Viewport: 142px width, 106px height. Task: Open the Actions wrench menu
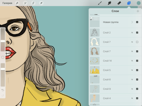[x=17, y=3]
